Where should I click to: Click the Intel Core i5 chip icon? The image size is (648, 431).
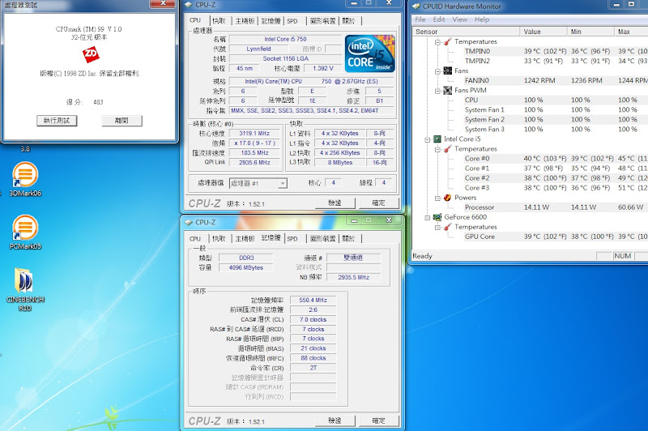point(437,139)
